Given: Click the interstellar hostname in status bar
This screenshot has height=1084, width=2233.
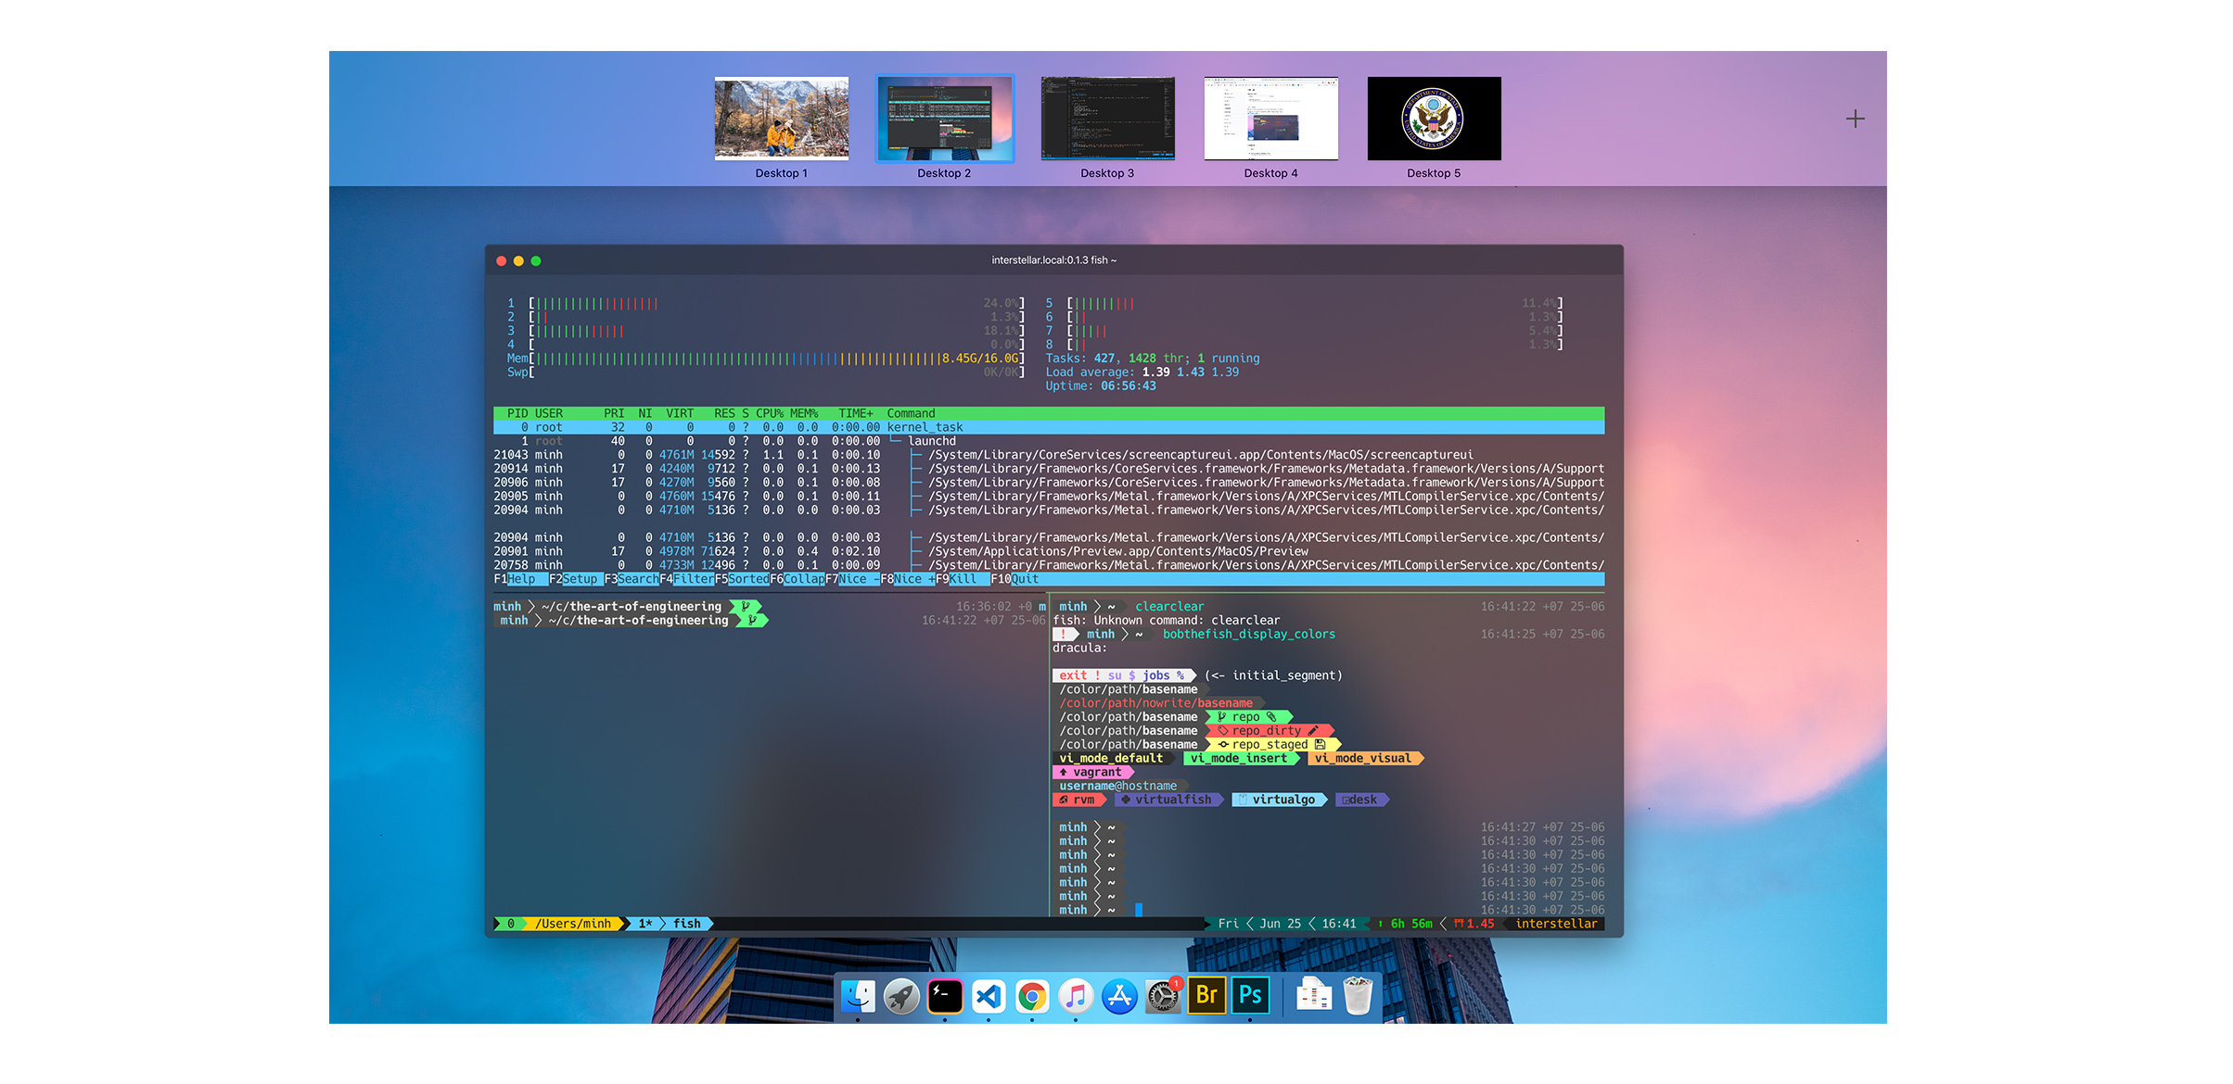Looking at the screenshot, I should pos(1556,924).
